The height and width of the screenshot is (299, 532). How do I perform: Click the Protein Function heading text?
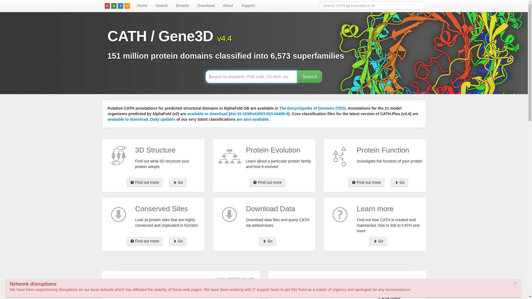(x=383, y=150)
